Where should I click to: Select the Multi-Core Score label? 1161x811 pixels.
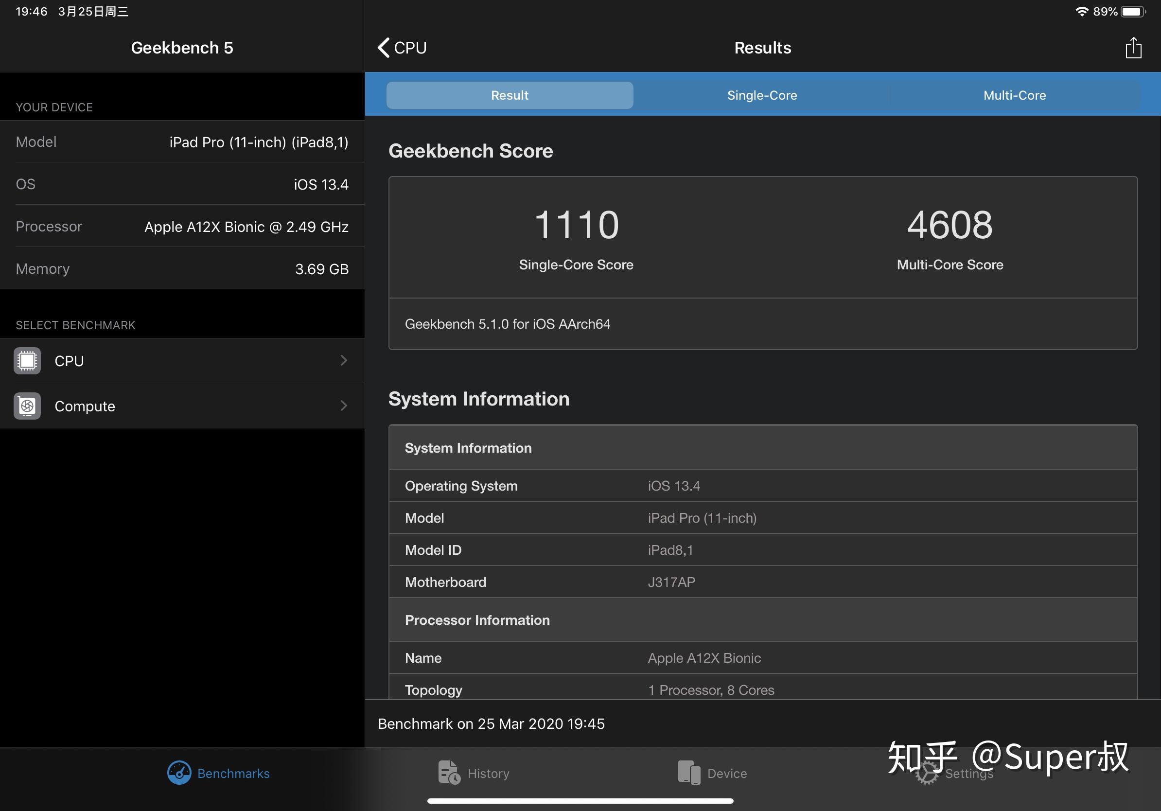point(950,264)
